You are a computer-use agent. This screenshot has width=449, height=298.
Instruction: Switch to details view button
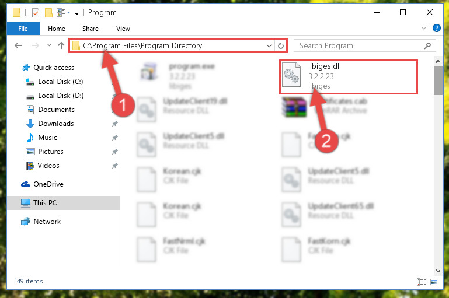(x=421, y=282)
